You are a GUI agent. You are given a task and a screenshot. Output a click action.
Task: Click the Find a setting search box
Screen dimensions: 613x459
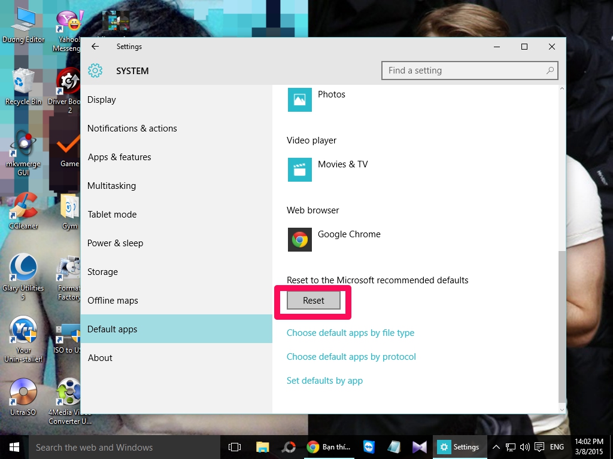[x=469, y=71]
